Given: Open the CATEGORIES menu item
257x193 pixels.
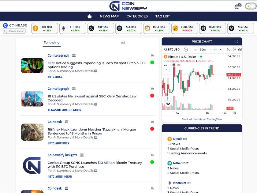Looking at the screenshot, I should [137, 16].
